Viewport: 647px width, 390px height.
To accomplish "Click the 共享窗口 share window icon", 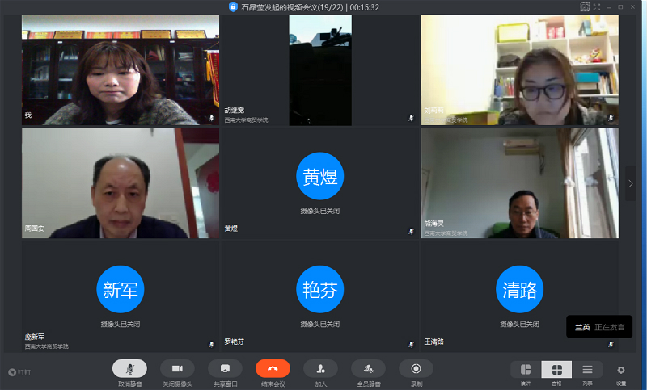I will (x=225, y=368).
